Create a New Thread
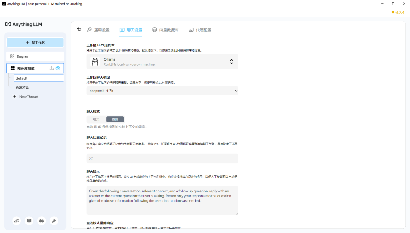 coord(26,97)
